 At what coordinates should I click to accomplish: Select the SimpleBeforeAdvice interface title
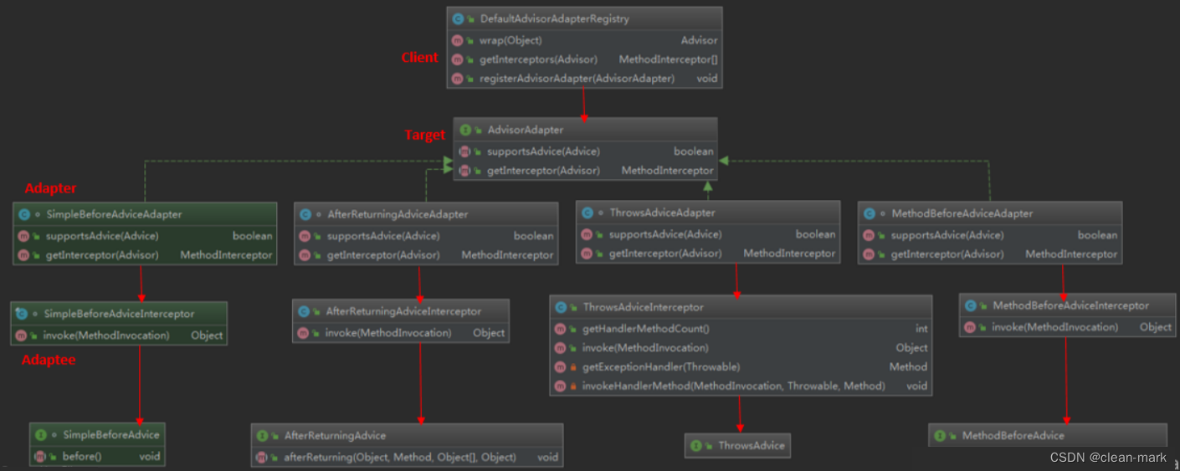click(x=110, y=435)
